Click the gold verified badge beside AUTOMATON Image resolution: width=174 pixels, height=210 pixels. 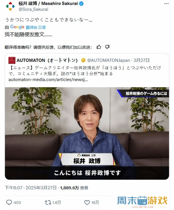tap(83, 60)
